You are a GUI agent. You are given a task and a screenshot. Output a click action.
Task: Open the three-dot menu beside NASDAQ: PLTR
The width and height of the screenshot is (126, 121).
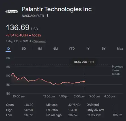(47, 16)
